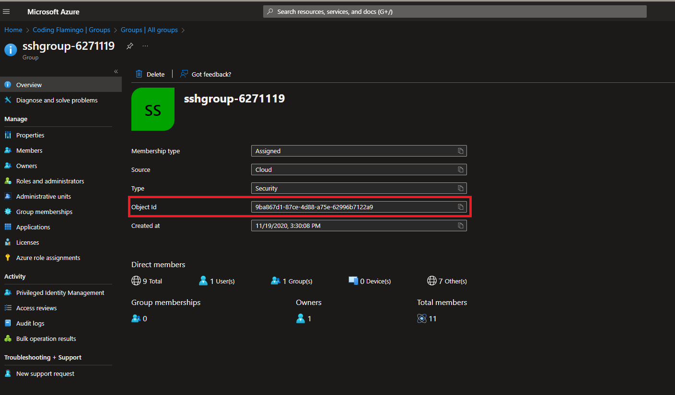Viewport: 675px width, 395px height.
Task: Delete the group
Action: (150, 74)
